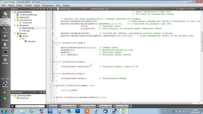The height and width of the screenshot is (114, 203).
Task: Show the Консоль сборки pane
Action: pos(104,106)
